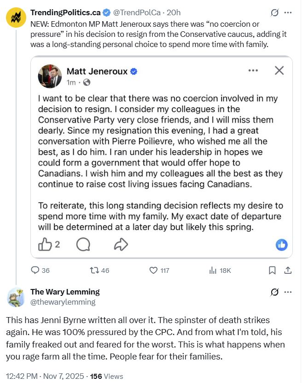The width and height of the screenshot is (303, 383).
Task: Open TrendingPolitics.ca profile avatar
Action: [15, 18]
